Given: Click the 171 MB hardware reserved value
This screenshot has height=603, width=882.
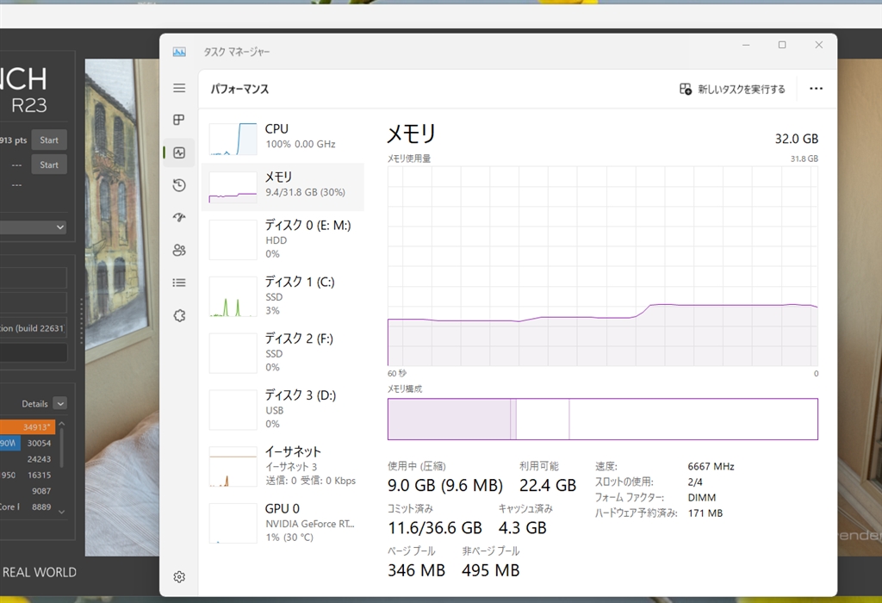Looking at the screenshot, I should 705,513.
